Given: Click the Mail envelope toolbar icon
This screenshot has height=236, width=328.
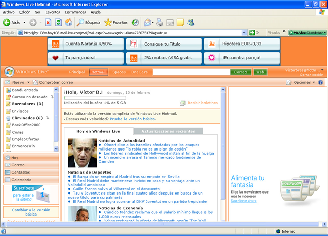Looking at the screenshot, I should point(147,23).
